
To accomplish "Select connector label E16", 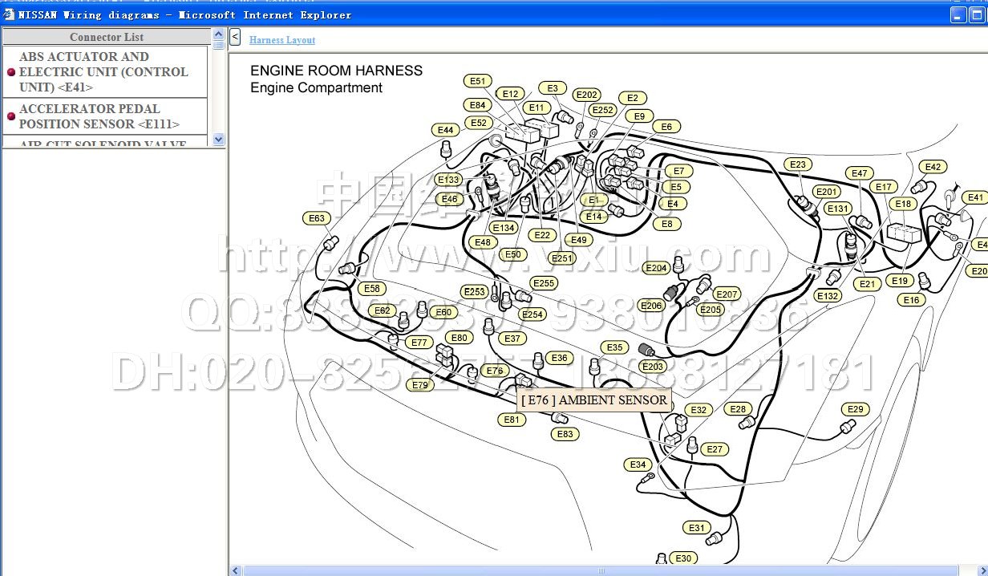I will pyautogui.click(x=912, y=300).
